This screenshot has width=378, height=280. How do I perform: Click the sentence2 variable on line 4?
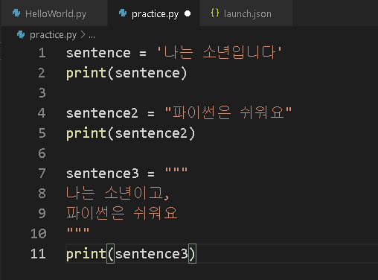coord(102,113)
